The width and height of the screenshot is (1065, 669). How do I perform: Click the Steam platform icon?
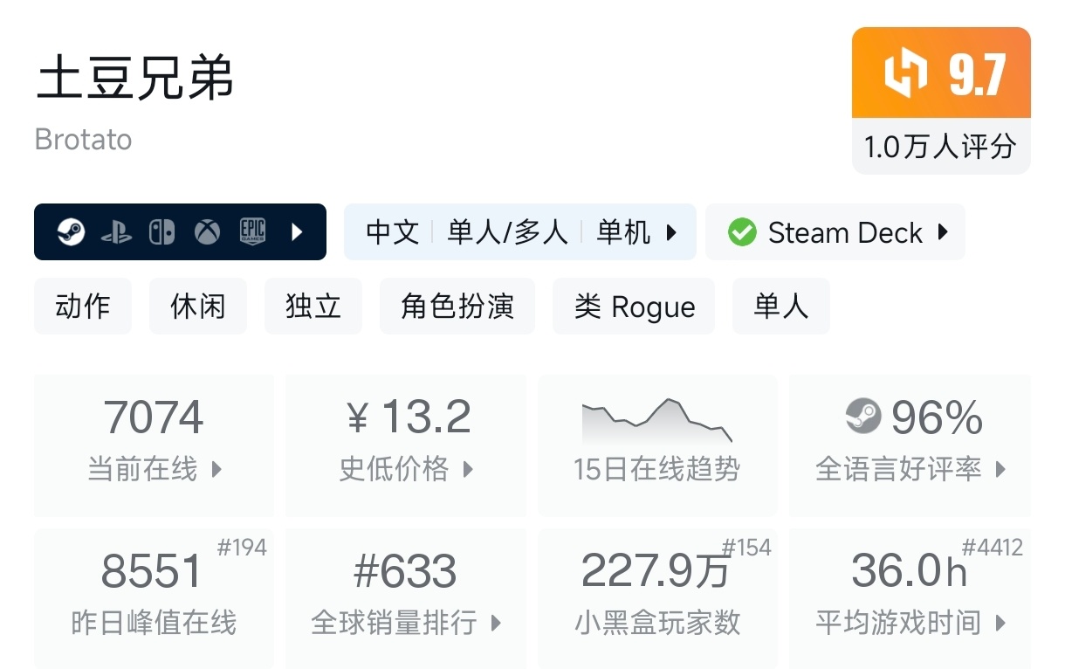pos(71,232)
